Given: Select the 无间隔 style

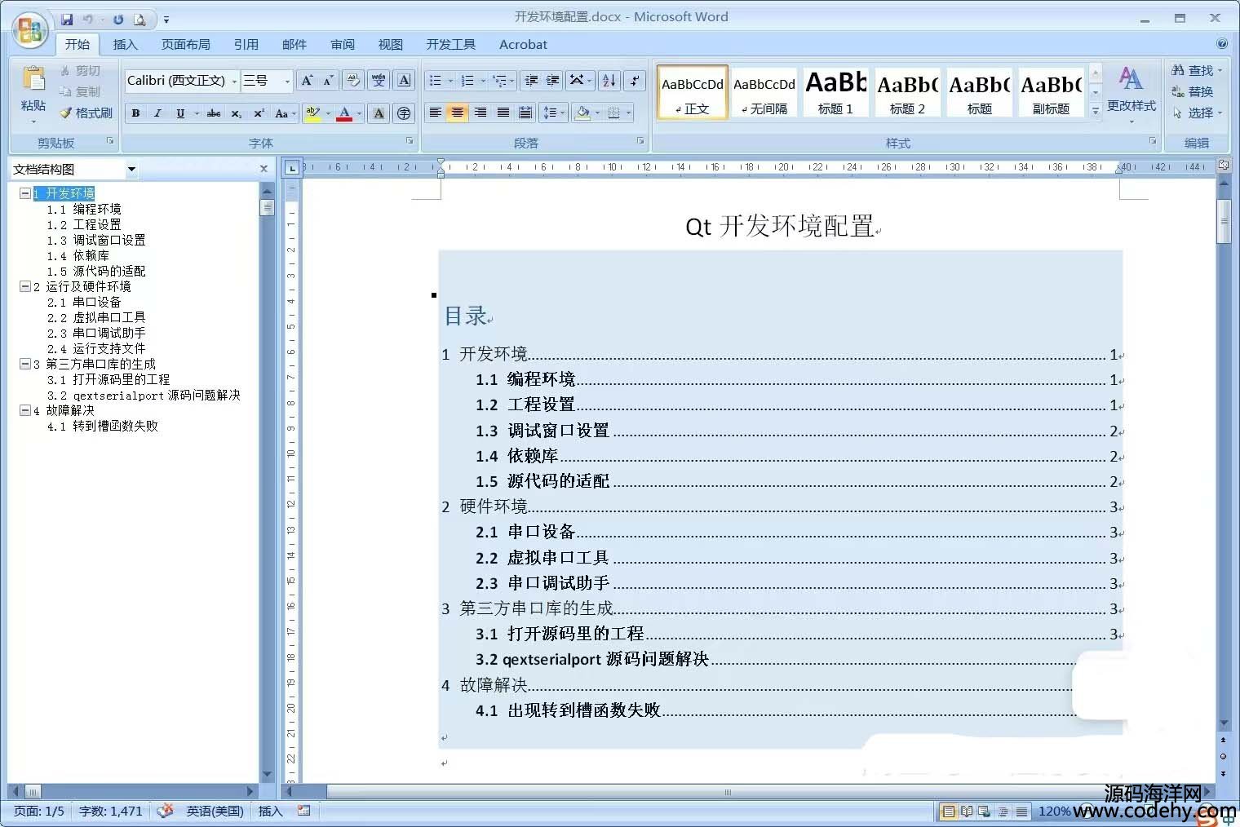Looking at the screenshot, I should click(764, 92).
